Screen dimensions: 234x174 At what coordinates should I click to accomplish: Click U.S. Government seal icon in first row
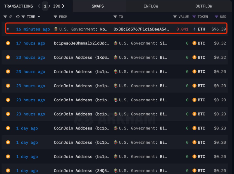(x=56, y=29)
